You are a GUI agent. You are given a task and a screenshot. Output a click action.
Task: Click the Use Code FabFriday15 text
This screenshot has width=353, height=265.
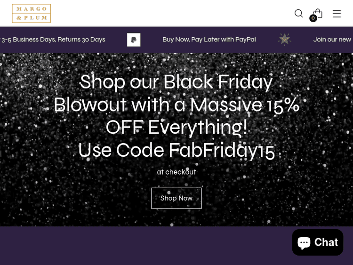[176, 150]
